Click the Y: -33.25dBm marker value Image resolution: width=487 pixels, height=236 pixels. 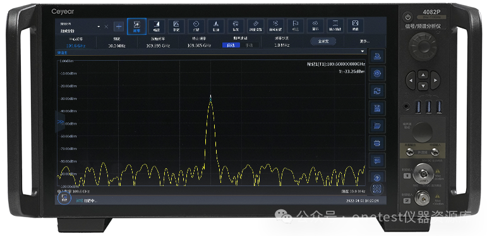coord(352,71)
